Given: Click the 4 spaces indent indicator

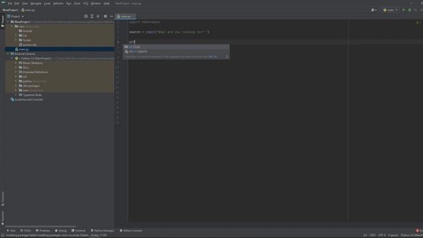Looking at the screenshot, I should pos(393,235).
